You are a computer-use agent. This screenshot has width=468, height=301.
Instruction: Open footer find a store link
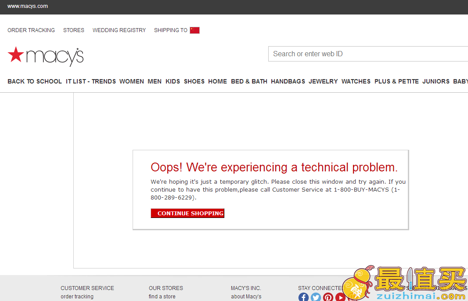162,297
